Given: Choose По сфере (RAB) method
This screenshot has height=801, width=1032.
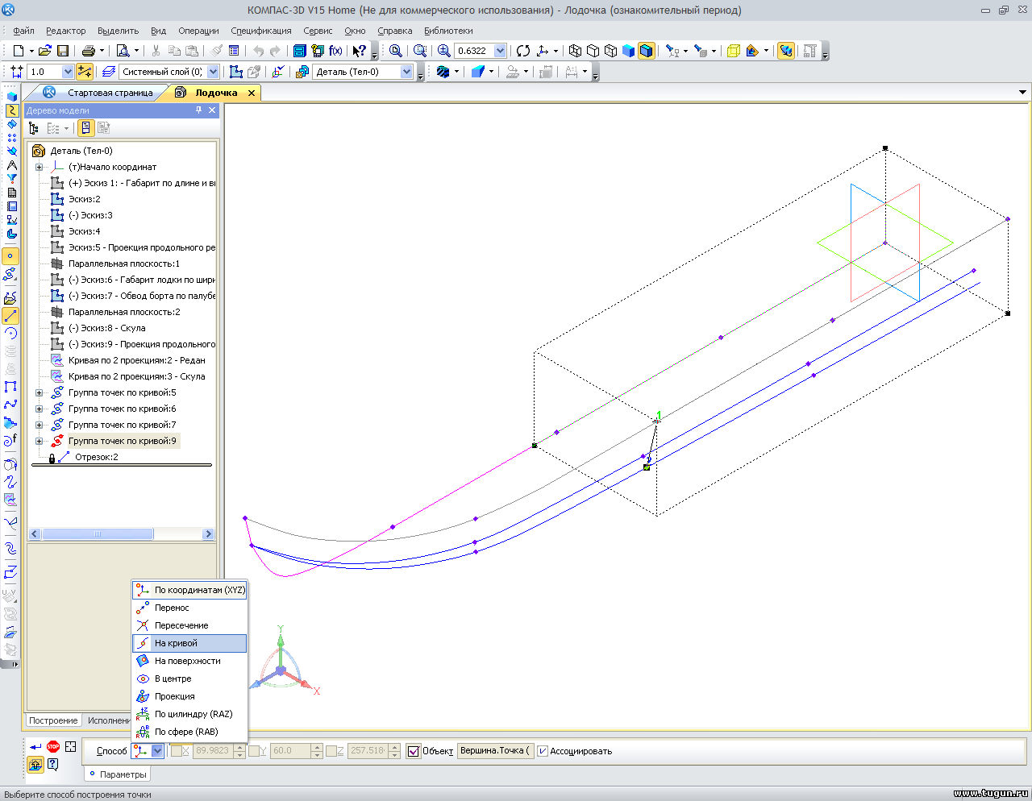Looking at the screenshot, I should [x=189, y=732].
